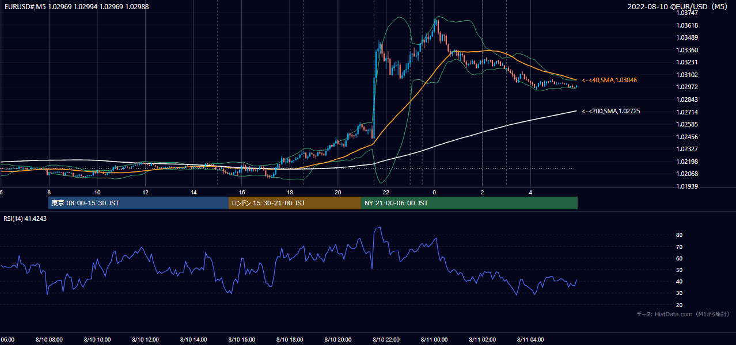Screen dimensions: 736x345
Task: Click price axis value 1.03102
Action: (688, 75)
